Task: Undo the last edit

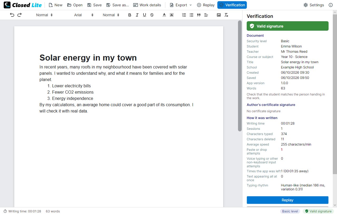Action: (x=12, y=15)
